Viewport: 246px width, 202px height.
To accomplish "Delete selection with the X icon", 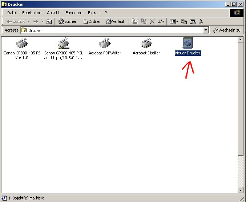I will pyautogui.click(x=152, y=21).
